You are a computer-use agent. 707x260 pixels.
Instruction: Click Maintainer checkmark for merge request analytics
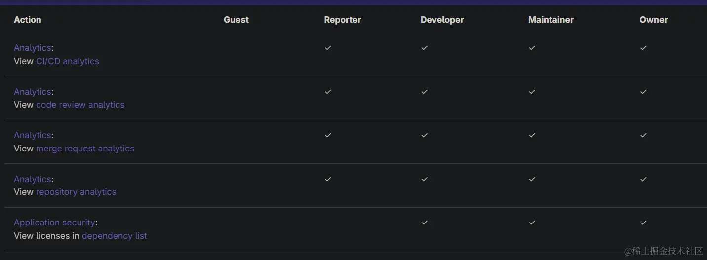pyautogui.click(x=532, y=135)
